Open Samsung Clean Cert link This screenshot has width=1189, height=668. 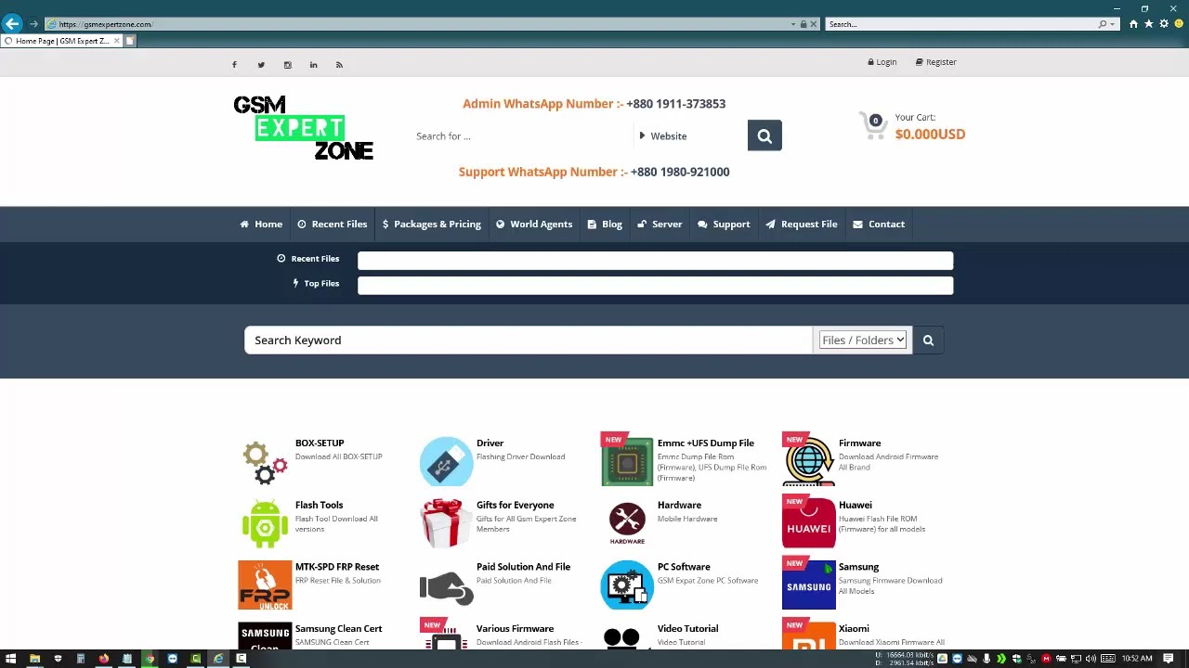tap(338, 629)
